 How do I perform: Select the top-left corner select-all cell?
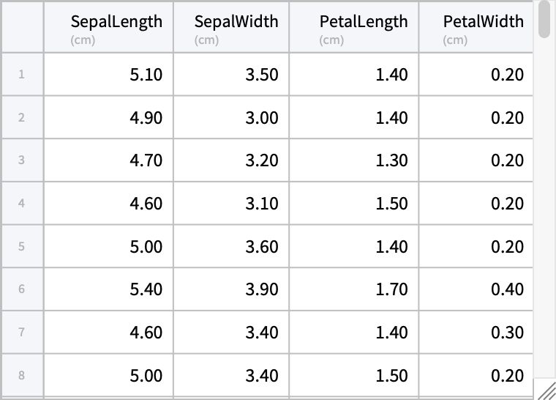22,27
